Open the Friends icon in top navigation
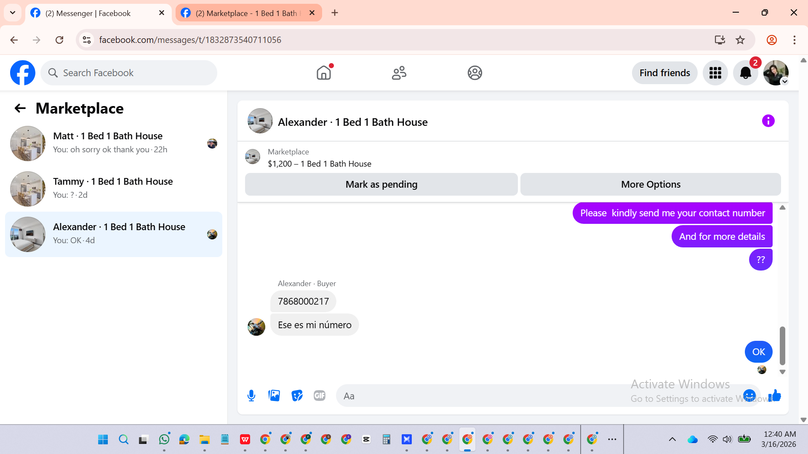 tap(399, 73)
